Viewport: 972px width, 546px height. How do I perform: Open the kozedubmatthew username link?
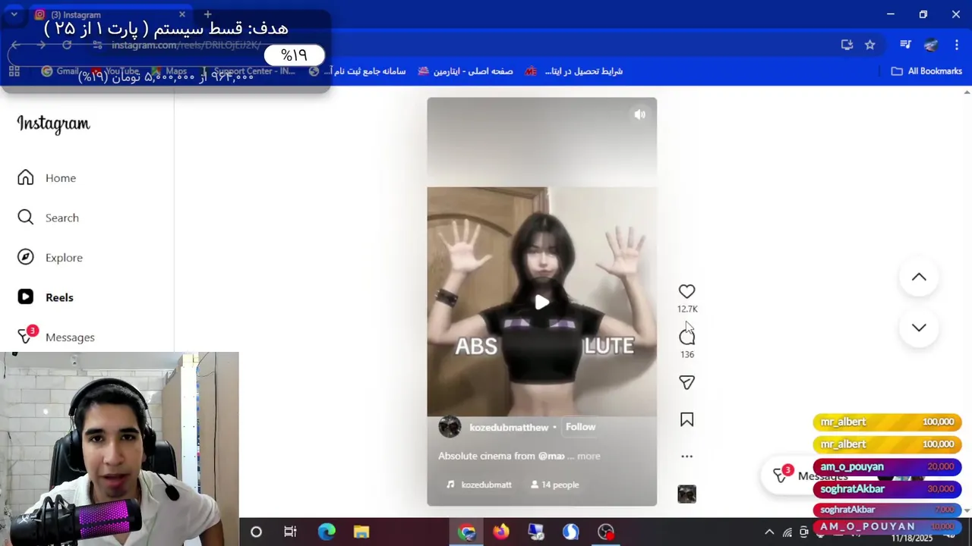509,427
